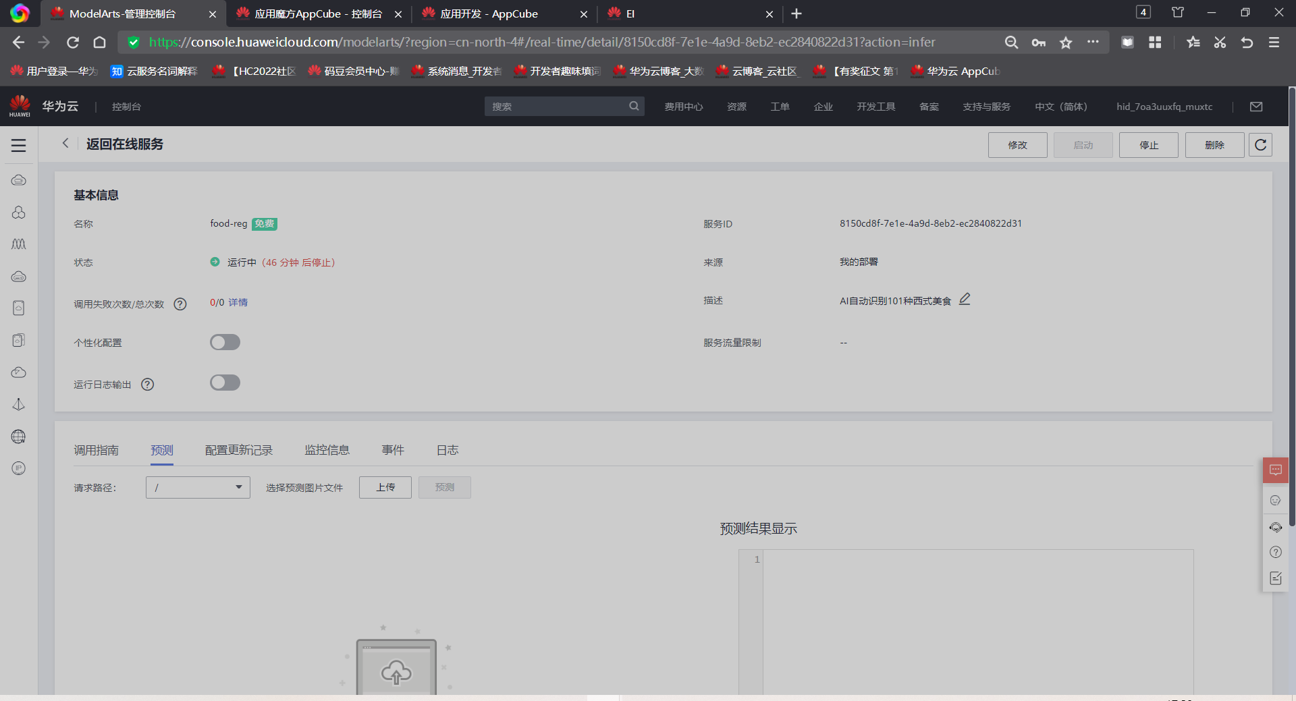The image size is (1296, 701).
Task: Click the browser address bar URL
Action: 542,43
